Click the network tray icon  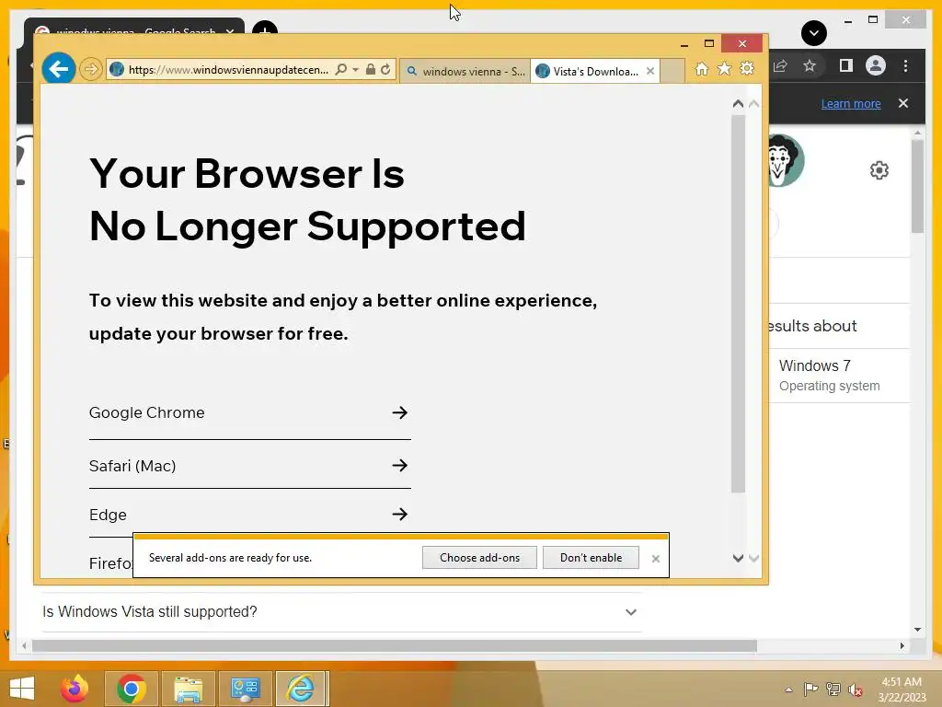833,690
